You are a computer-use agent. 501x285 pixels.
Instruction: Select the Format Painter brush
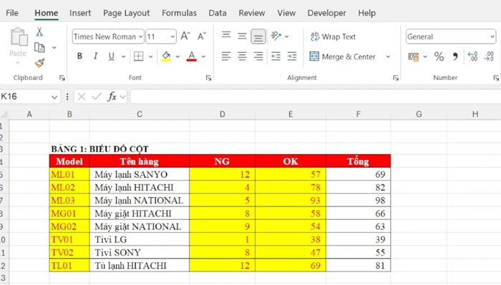39,63
